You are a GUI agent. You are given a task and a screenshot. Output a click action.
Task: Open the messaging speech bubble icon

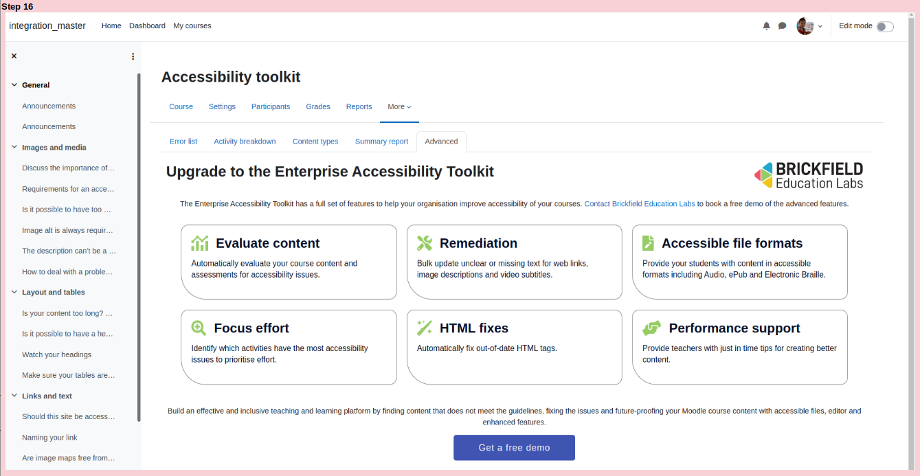click(x=782, y=26)
